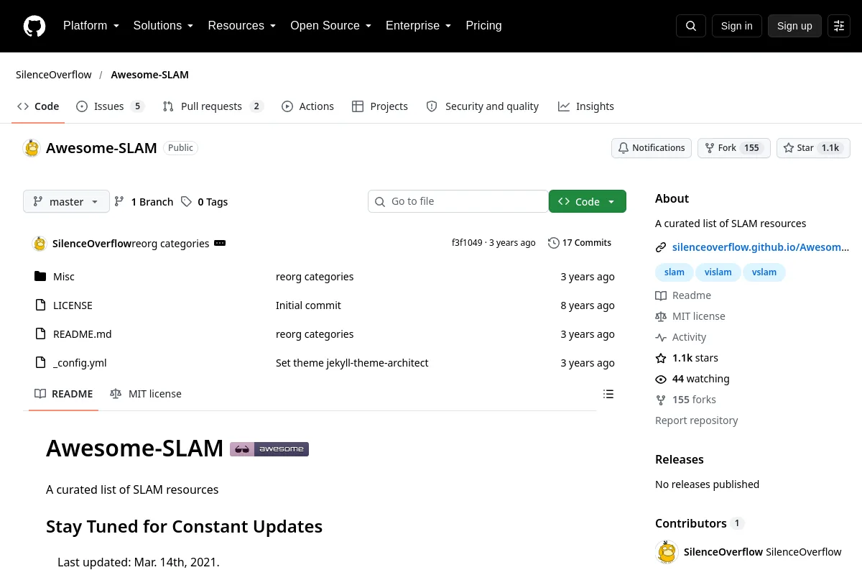Viewport: 862px width, 575px height.
Task: Click the scales icon beside MIT license
Action: click(661, 316)
